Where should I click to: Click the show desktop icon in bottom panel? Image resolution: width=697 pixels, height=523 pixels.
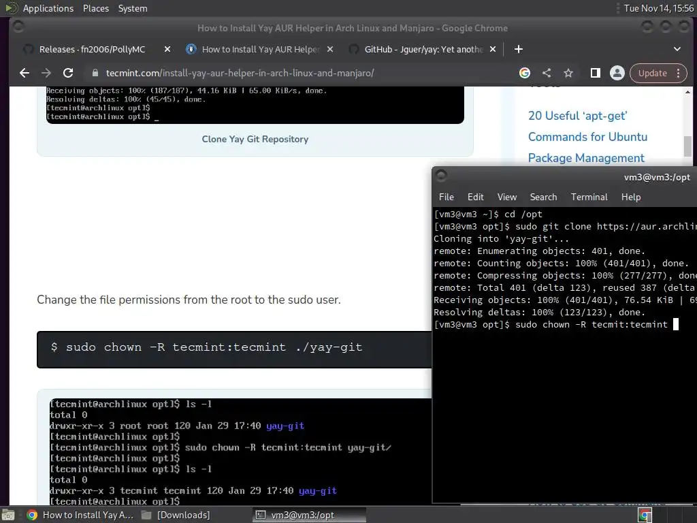pos(7,515)
